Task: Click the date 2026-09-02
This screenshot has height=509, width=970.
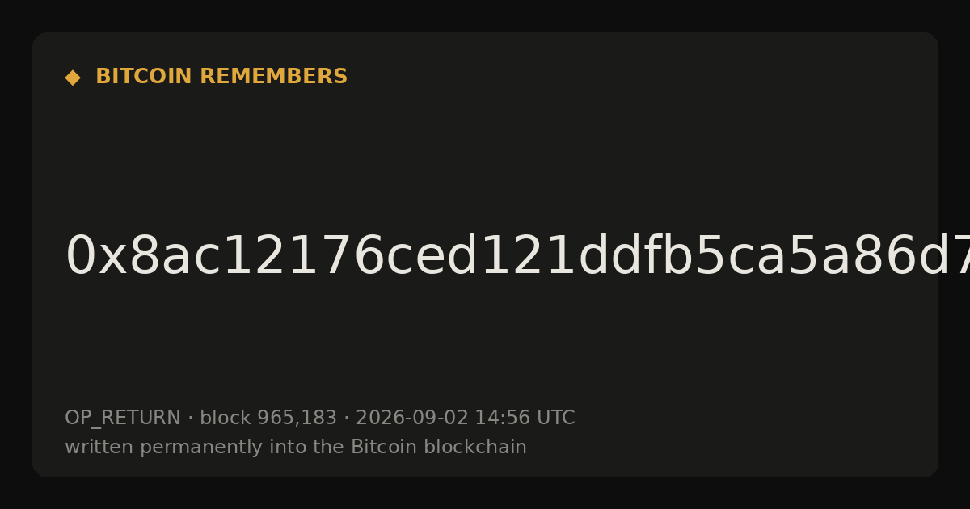Action: (x=412, y=419)
